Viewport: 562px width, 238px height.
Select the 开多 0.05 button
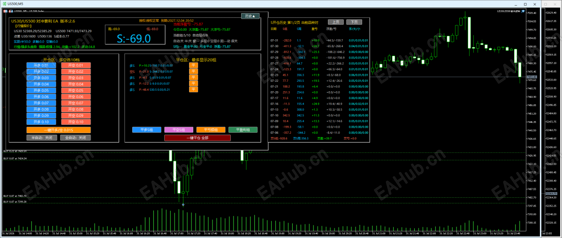pos(41,90)
